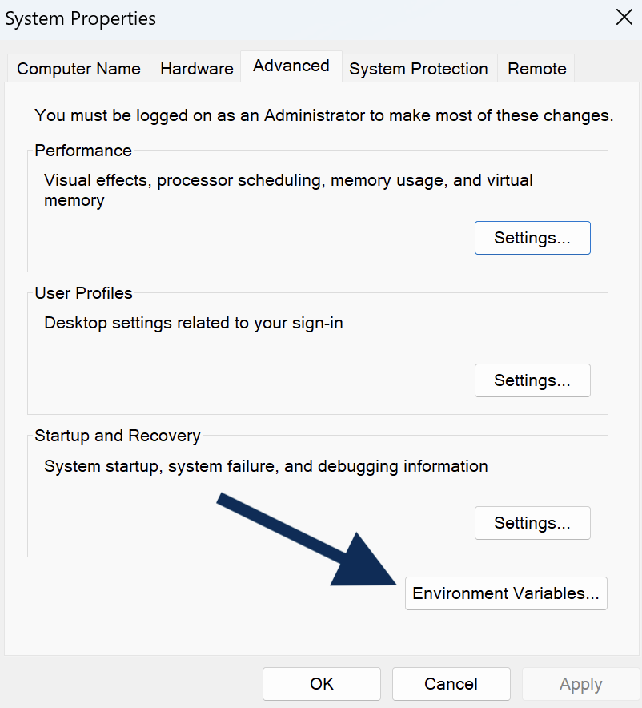642x708 pixels.
Task: Go to the System Protection tab
Action: point(419,69)
